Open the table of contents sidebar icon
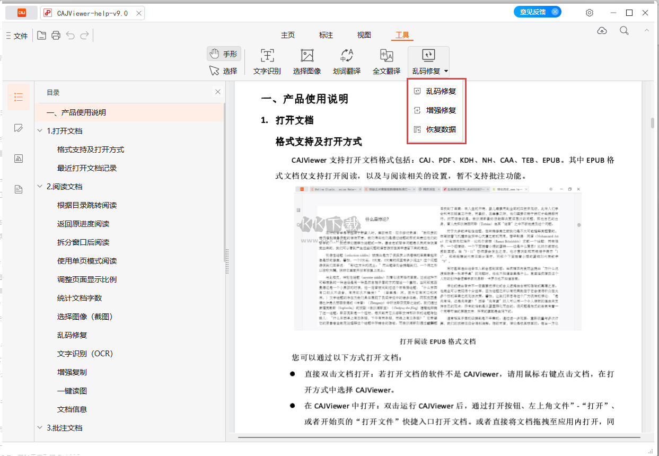The image size is (659, 456). [19, 97]
